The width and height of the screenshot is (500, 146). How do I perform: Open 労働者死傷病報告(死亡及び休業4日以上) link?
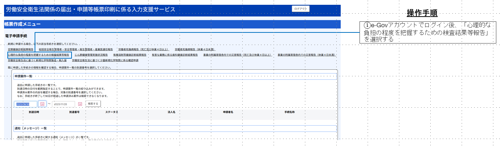pyautogui.click(x=144, y=49)
